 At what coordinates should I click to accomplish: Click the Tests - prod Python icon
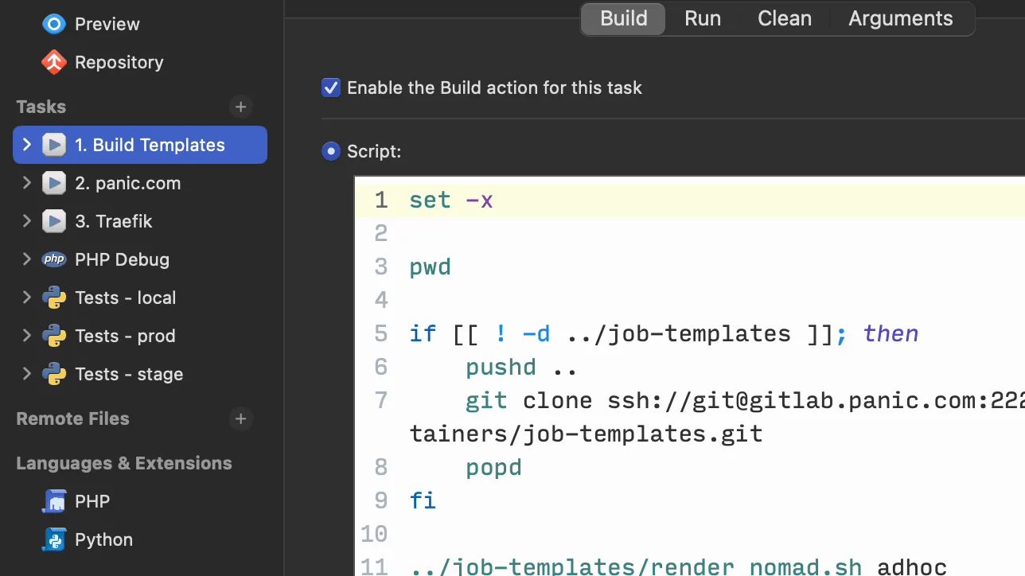coord(54,336)
